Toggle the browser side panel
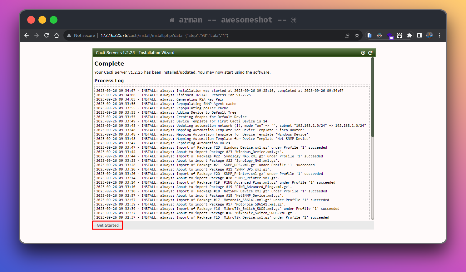This screenshot has height=272, width=466. click(x=419, y=35)
